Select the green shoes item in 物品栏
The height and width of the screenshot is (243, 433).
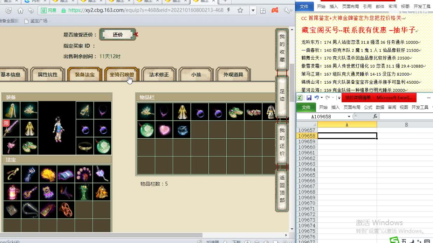pyautogui.click(x=235, y=112)
